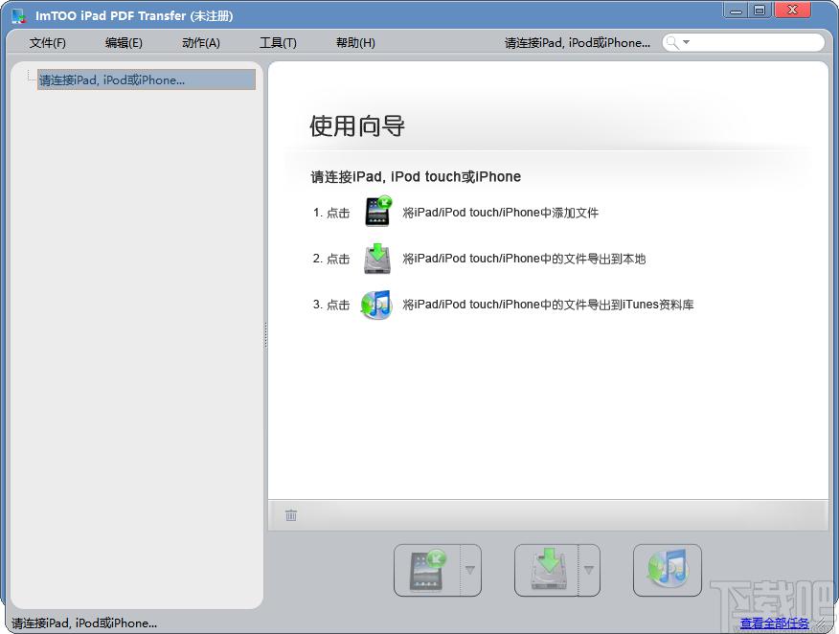
Task: Click the export-to-iTunes icon in step 3
Action: [376, 305]
